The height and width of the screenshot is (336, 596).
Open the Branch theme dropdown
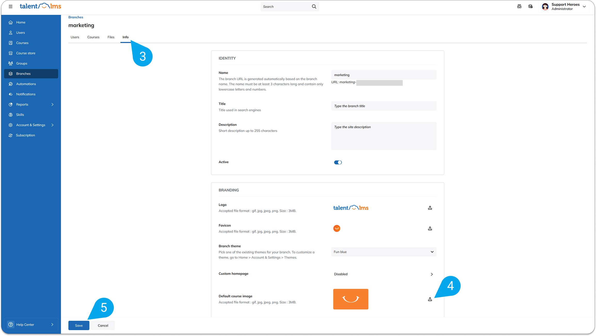tap(384, 252)
